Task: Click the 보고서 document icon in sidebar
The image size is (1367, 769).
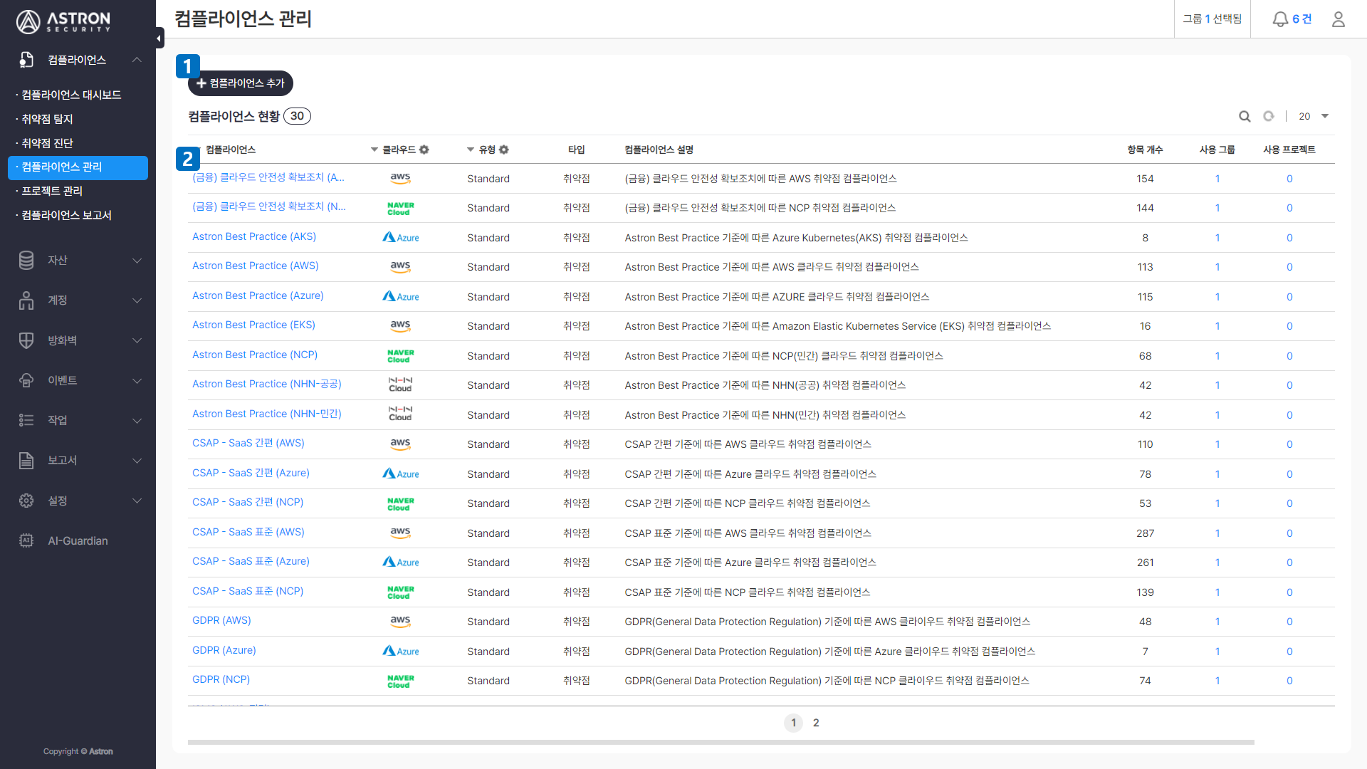Action: coord(26,461)
